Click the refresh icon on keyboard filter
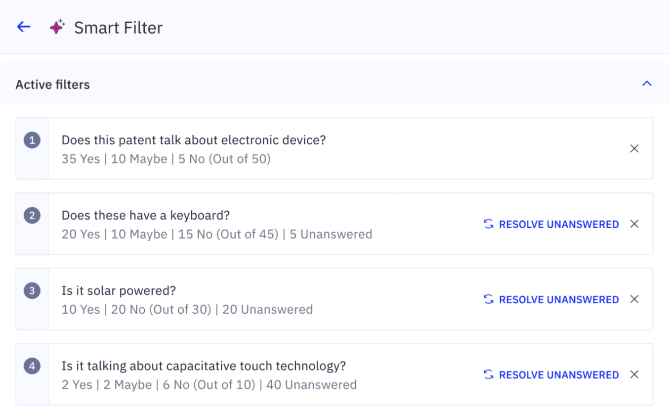The image size is (669, 416). 489,224
